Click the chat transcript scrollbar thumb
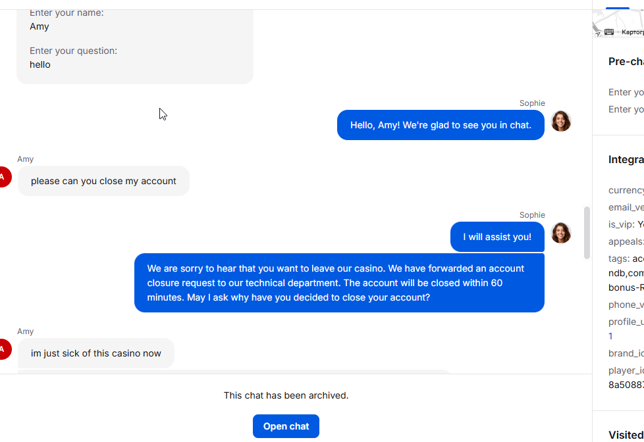This screenshot has height=442, width=644. point(587,233)
